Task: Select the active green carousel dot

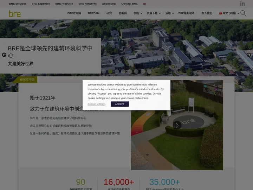Action: coord(110,71)
